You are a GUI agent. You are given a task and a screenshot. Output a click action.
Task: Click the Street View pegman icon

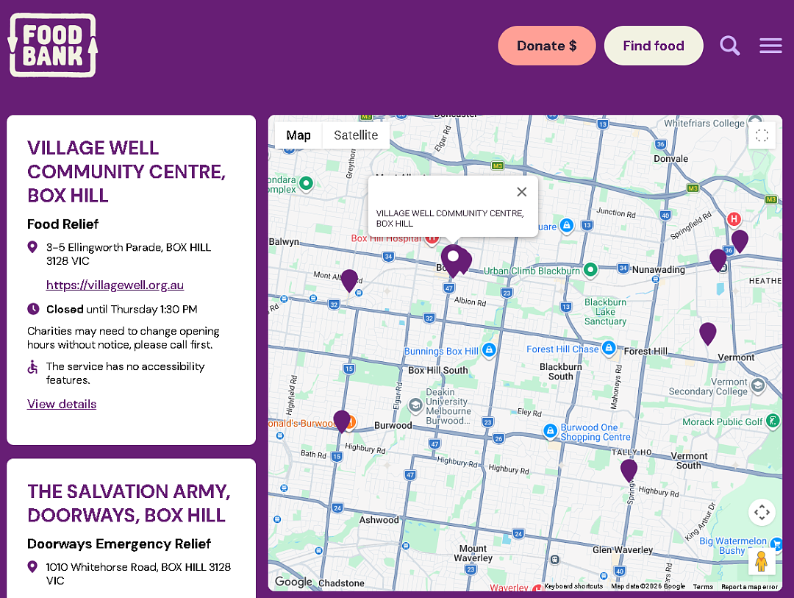coord(761,561)
